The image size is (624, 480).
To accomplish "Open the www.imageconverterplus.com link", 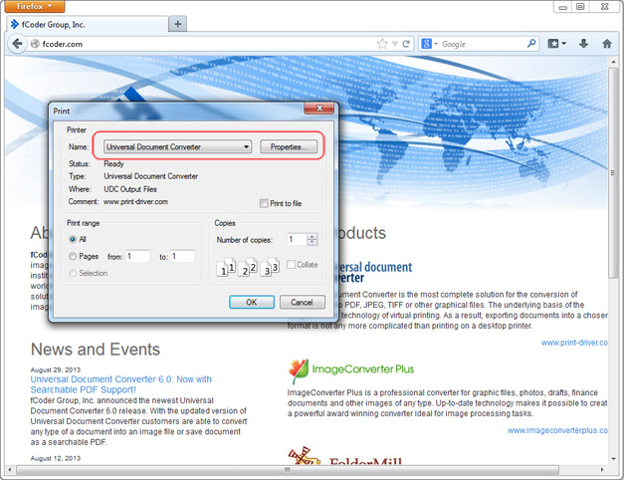I will (557, 430).
